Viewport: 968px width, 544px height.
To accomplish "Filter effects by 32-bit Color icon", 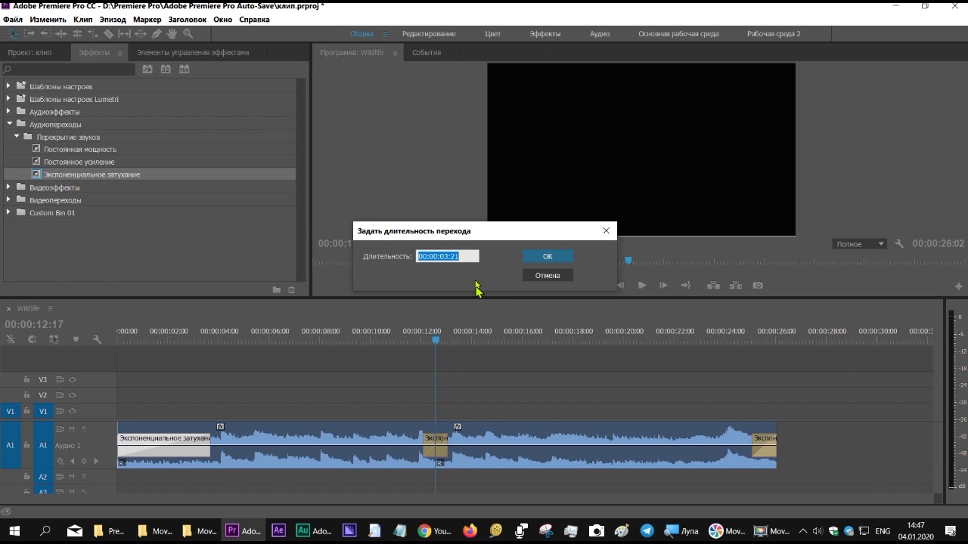I will 166,69.
